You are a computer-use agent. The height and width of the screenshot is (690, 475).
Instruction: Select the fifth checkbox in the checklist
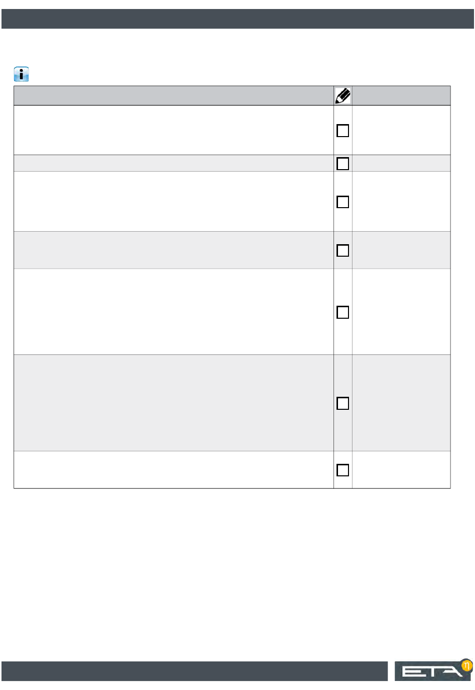click(x=343, y=312)
